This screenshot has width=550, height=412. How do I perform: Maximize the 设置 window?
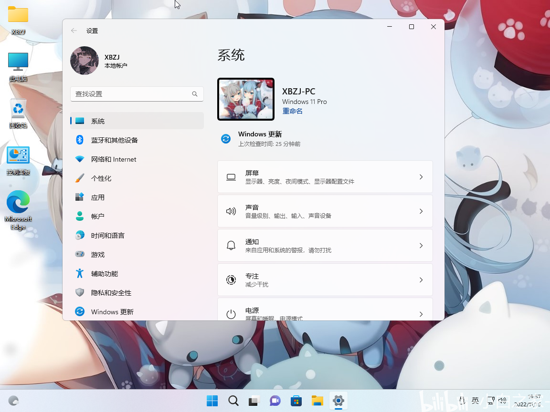tap(412, 27)
